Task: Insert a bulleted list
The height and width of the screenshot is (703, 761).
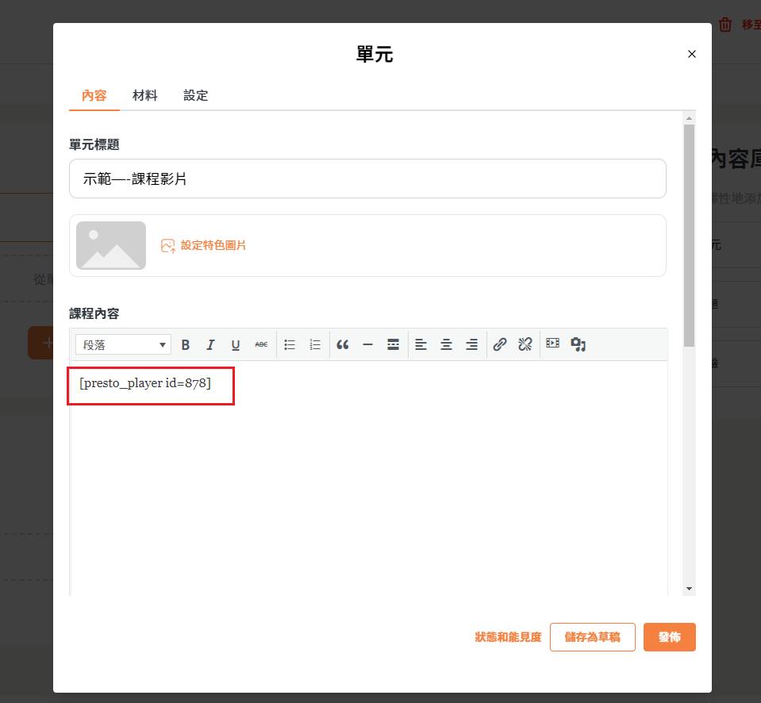Action: [290, 344]
